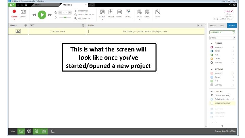245x138 pixels.
Task: Toggle Default section color checkbox
Action: [212, 103]
